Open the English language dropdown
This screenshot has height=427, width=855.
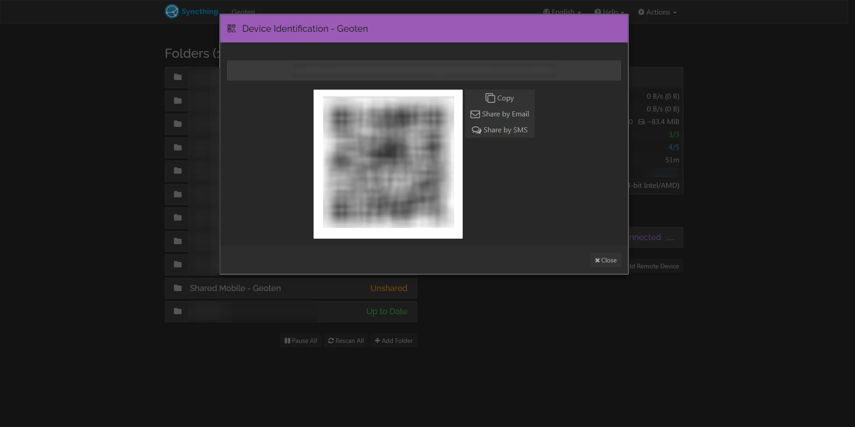(x=562, y=12)
